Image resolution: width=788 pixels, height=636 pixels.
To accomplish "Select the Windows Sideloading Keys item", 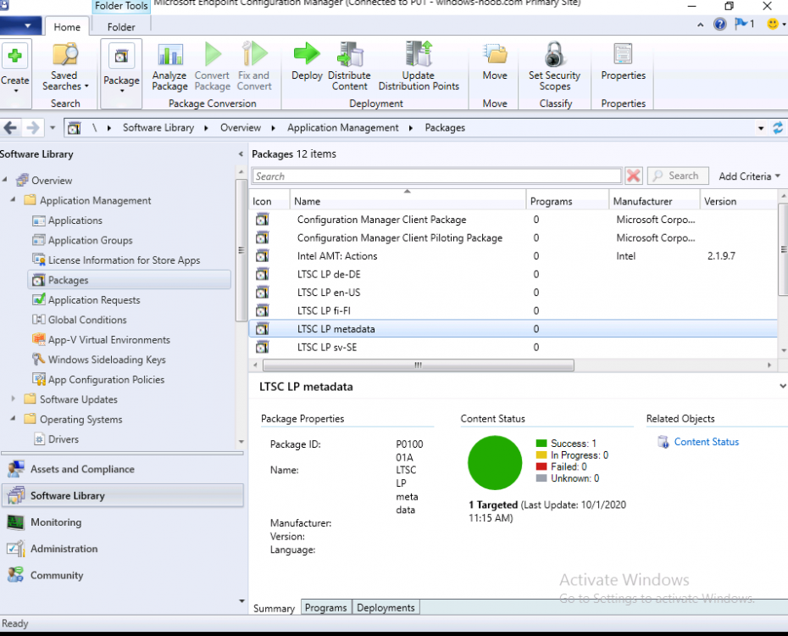I will [107, 360].
